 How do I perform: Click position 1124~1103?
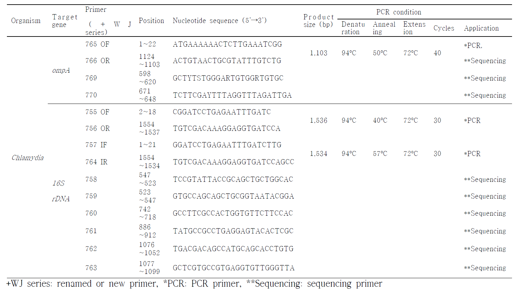[x=149, y=61]
